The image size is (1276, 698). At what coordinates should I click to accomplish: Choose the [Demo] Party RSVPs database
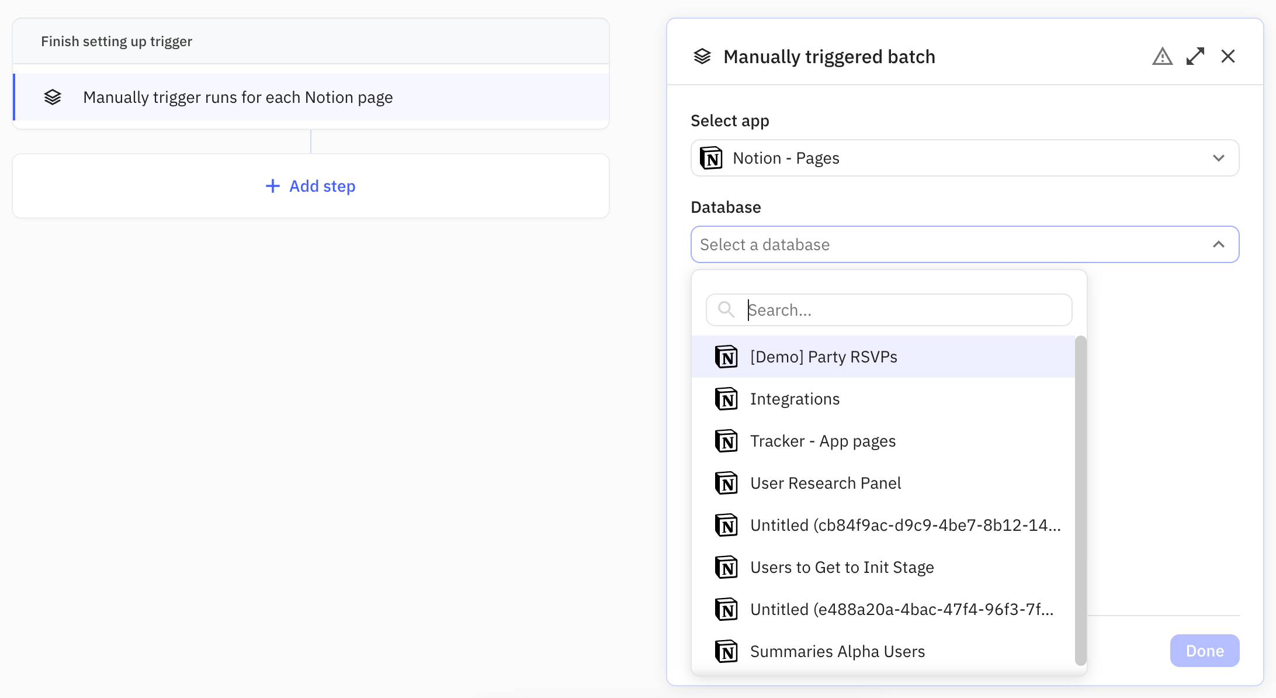tap(823, 357)
